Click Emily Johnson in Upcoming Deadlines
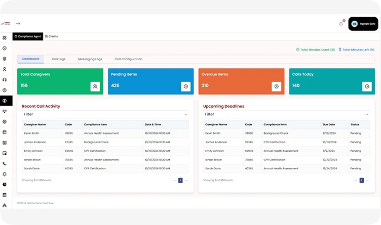The height and width of the screenshot is (225, 381). tap(214, 151)
